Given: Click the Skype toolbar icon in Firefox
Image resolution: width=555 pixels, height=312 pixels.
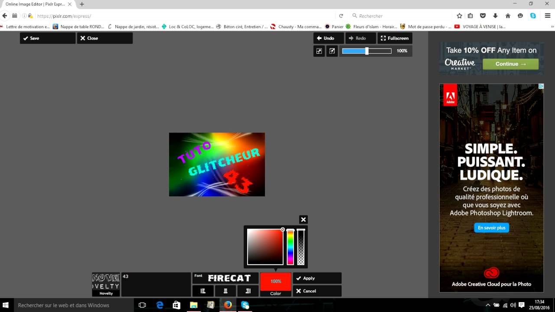Looking at the screenshot, I should 533,16.
